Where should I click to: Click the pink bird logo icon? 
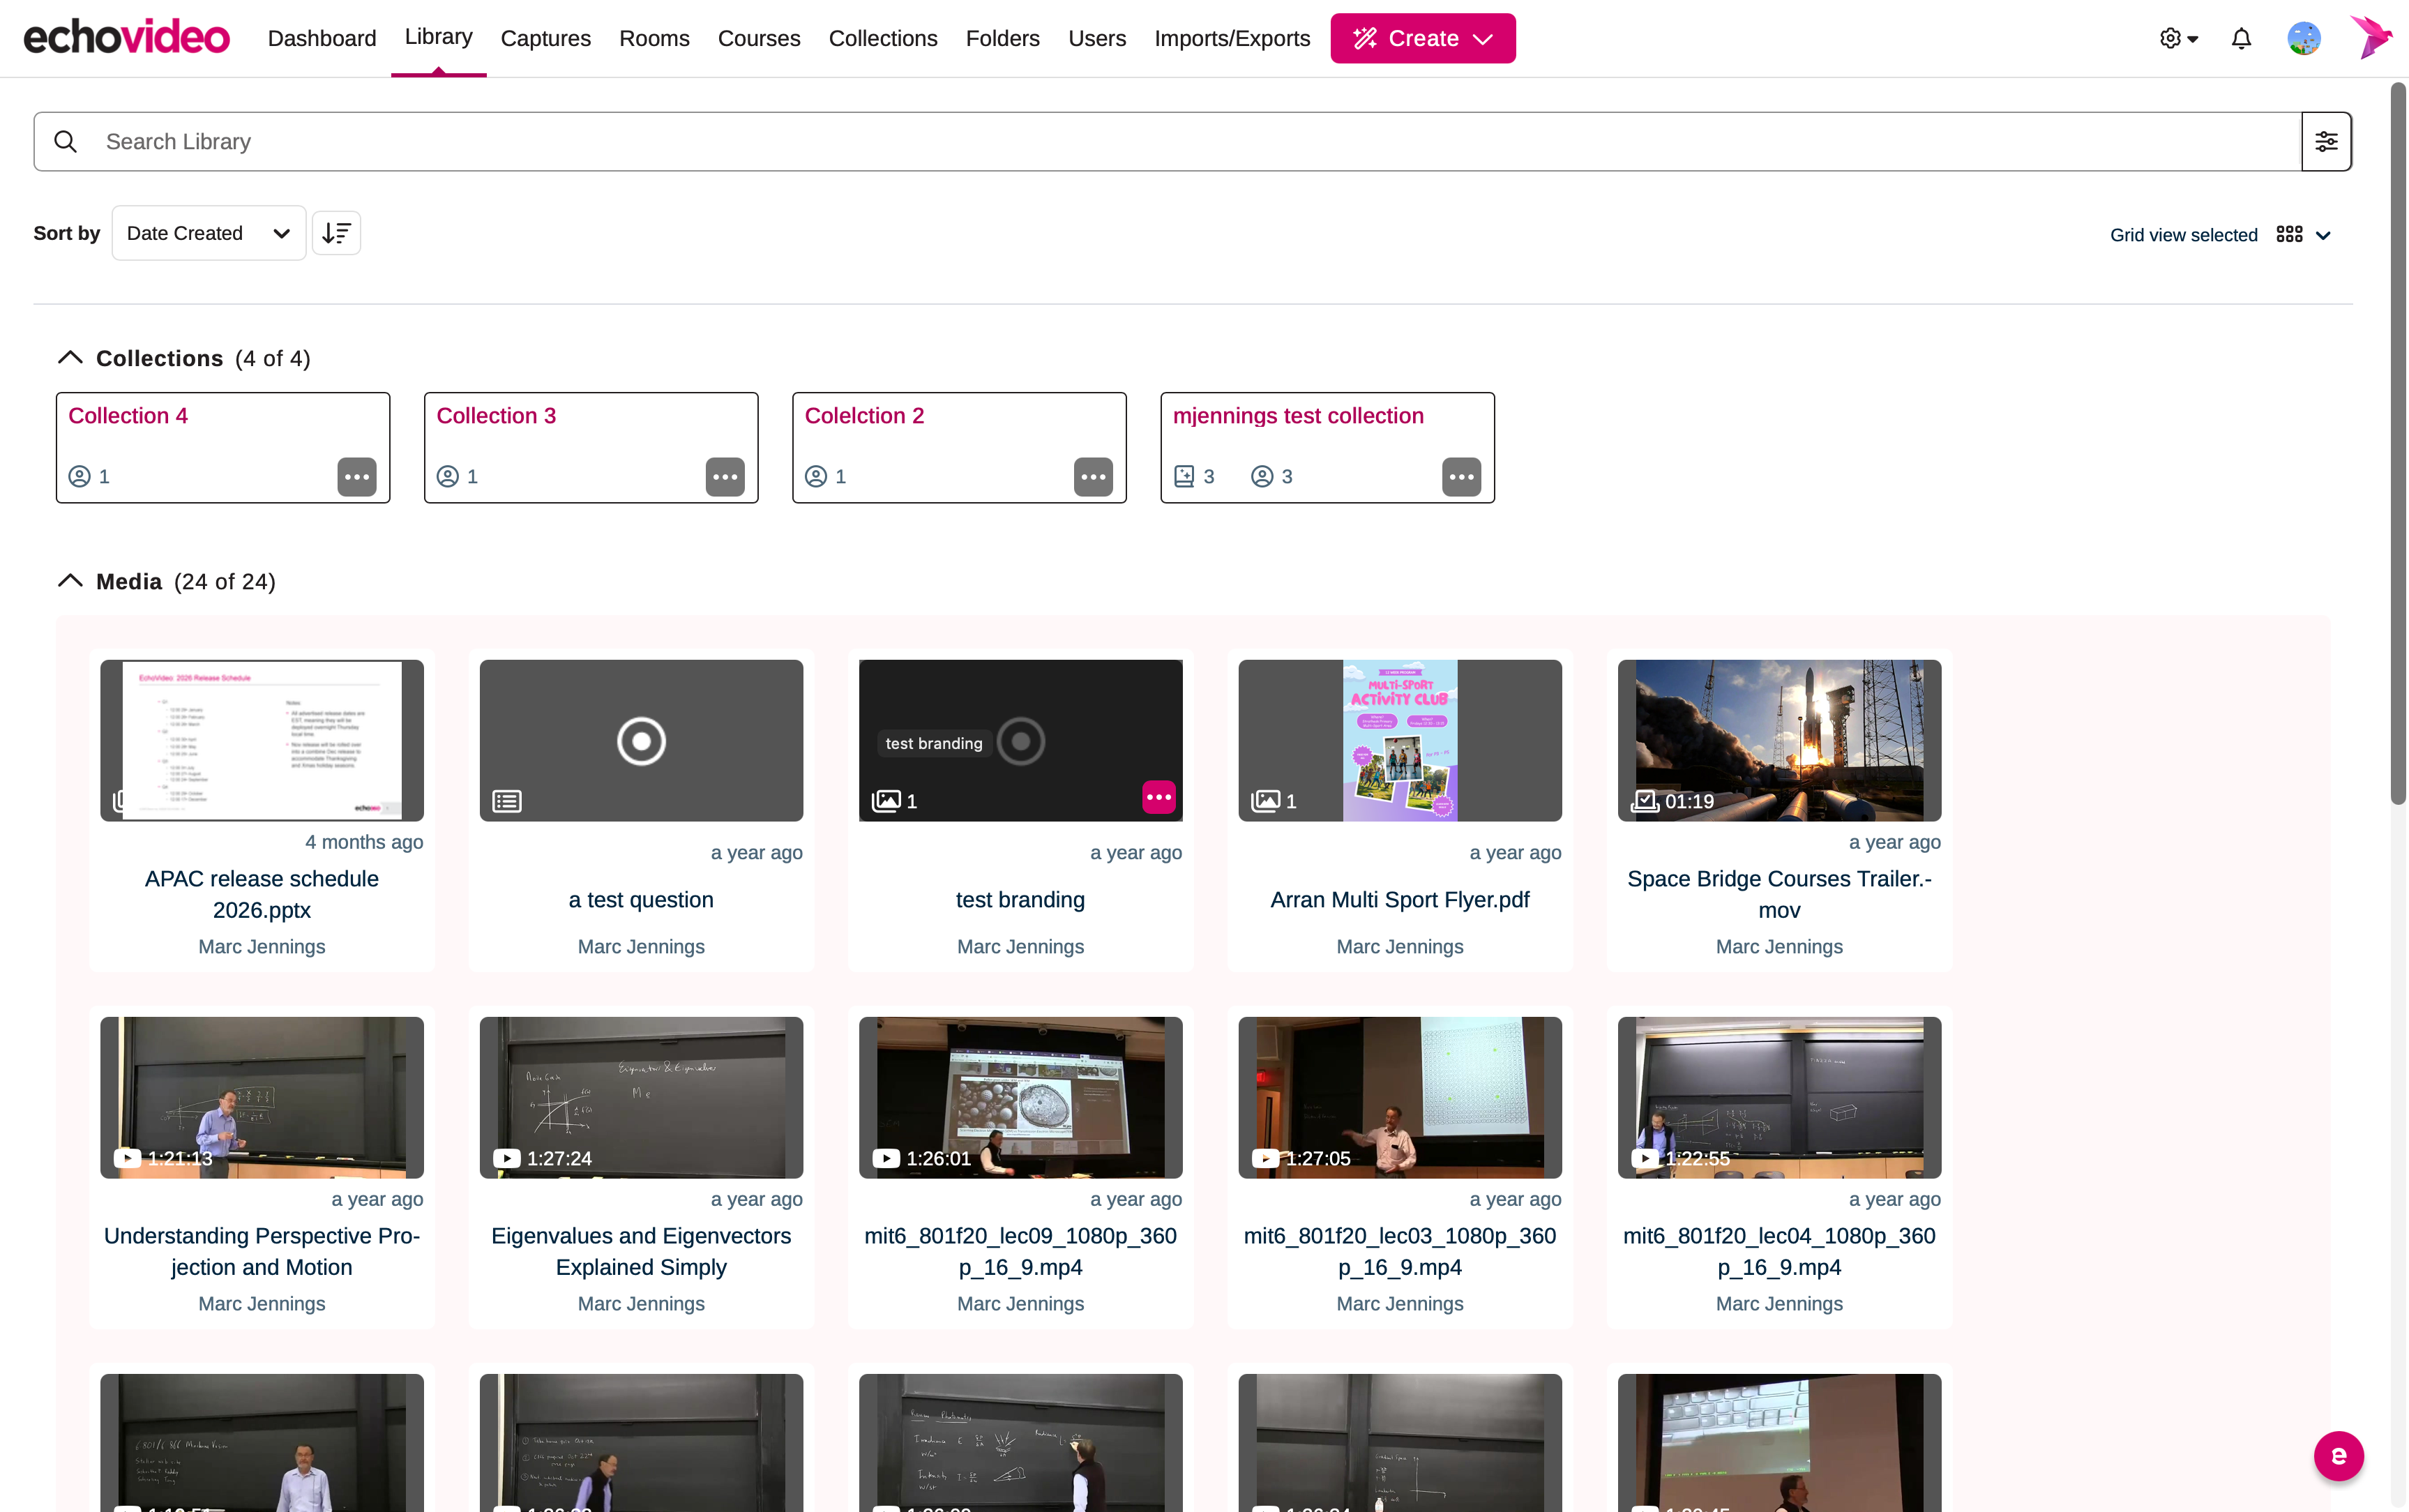click(x=2371, y=37)
